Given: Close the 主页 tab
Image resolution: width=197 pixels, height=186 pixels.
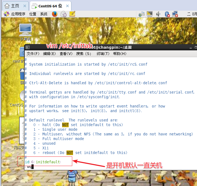Looking at the screenshot, I should pos(25,6).
